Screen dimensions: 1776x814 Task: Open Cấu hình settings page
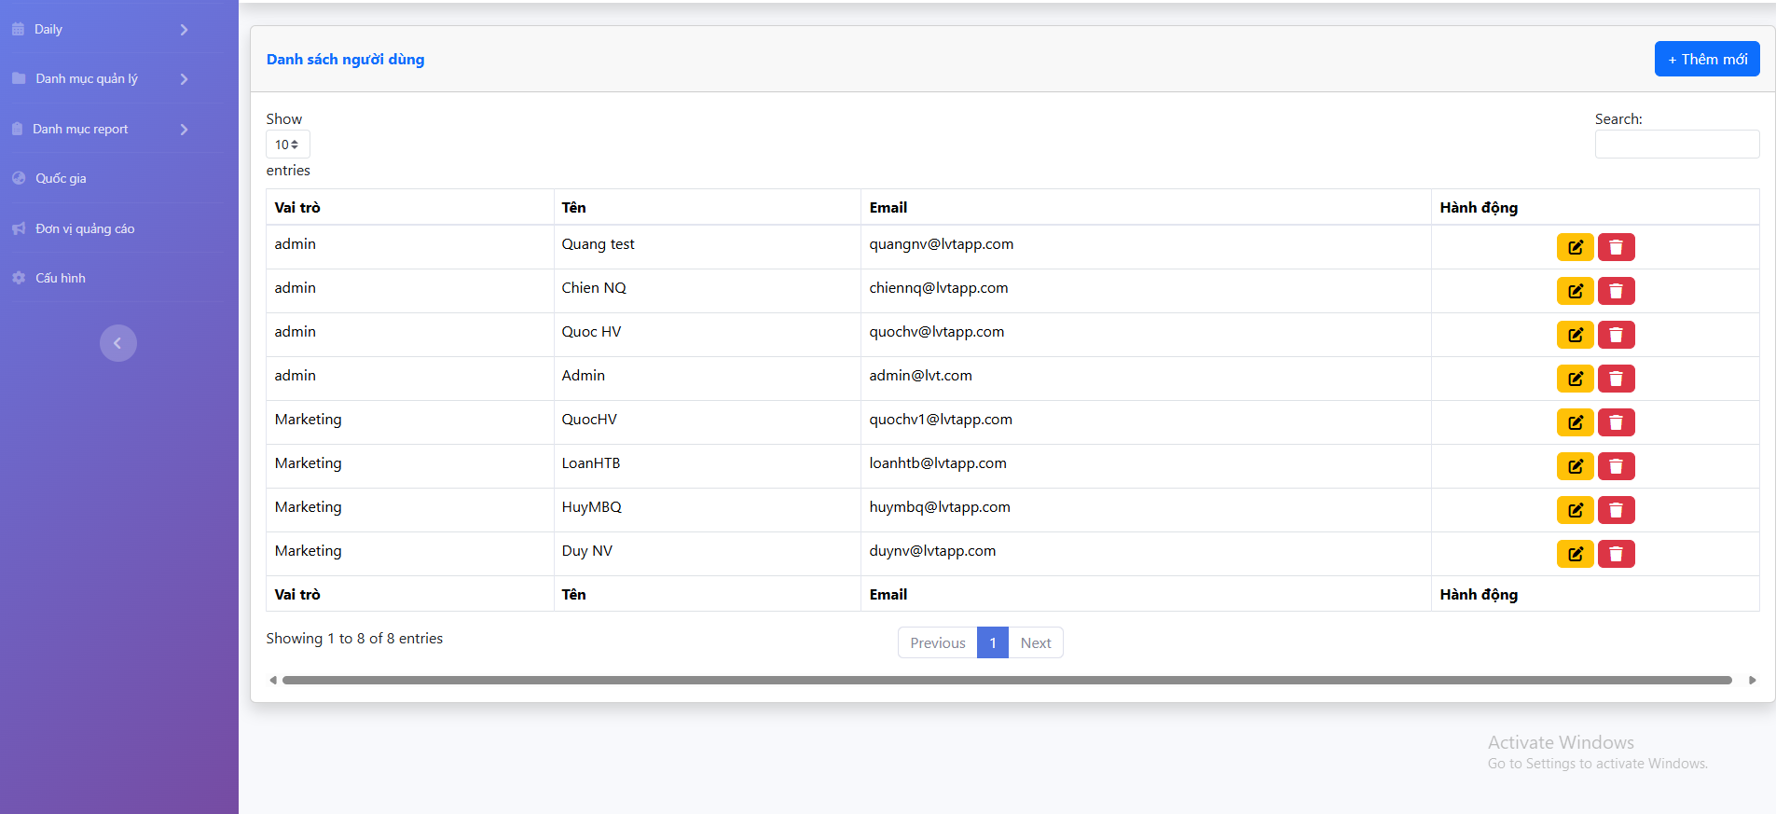click(x=61, y=278)
